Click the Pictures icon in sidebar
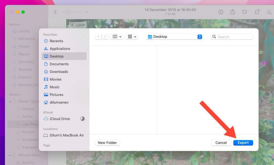274x165 pixels. coord(46,95)
